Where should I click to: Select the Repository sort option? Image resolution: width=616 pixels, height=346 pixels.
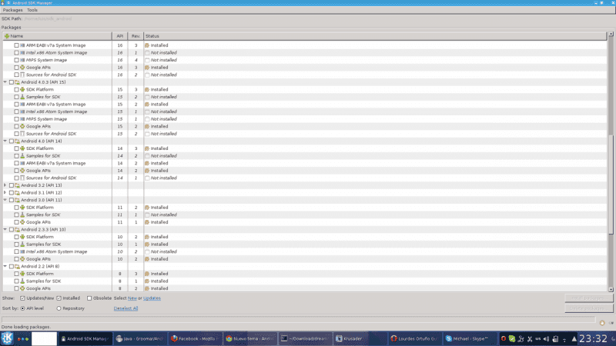click(x=59, y=308)
